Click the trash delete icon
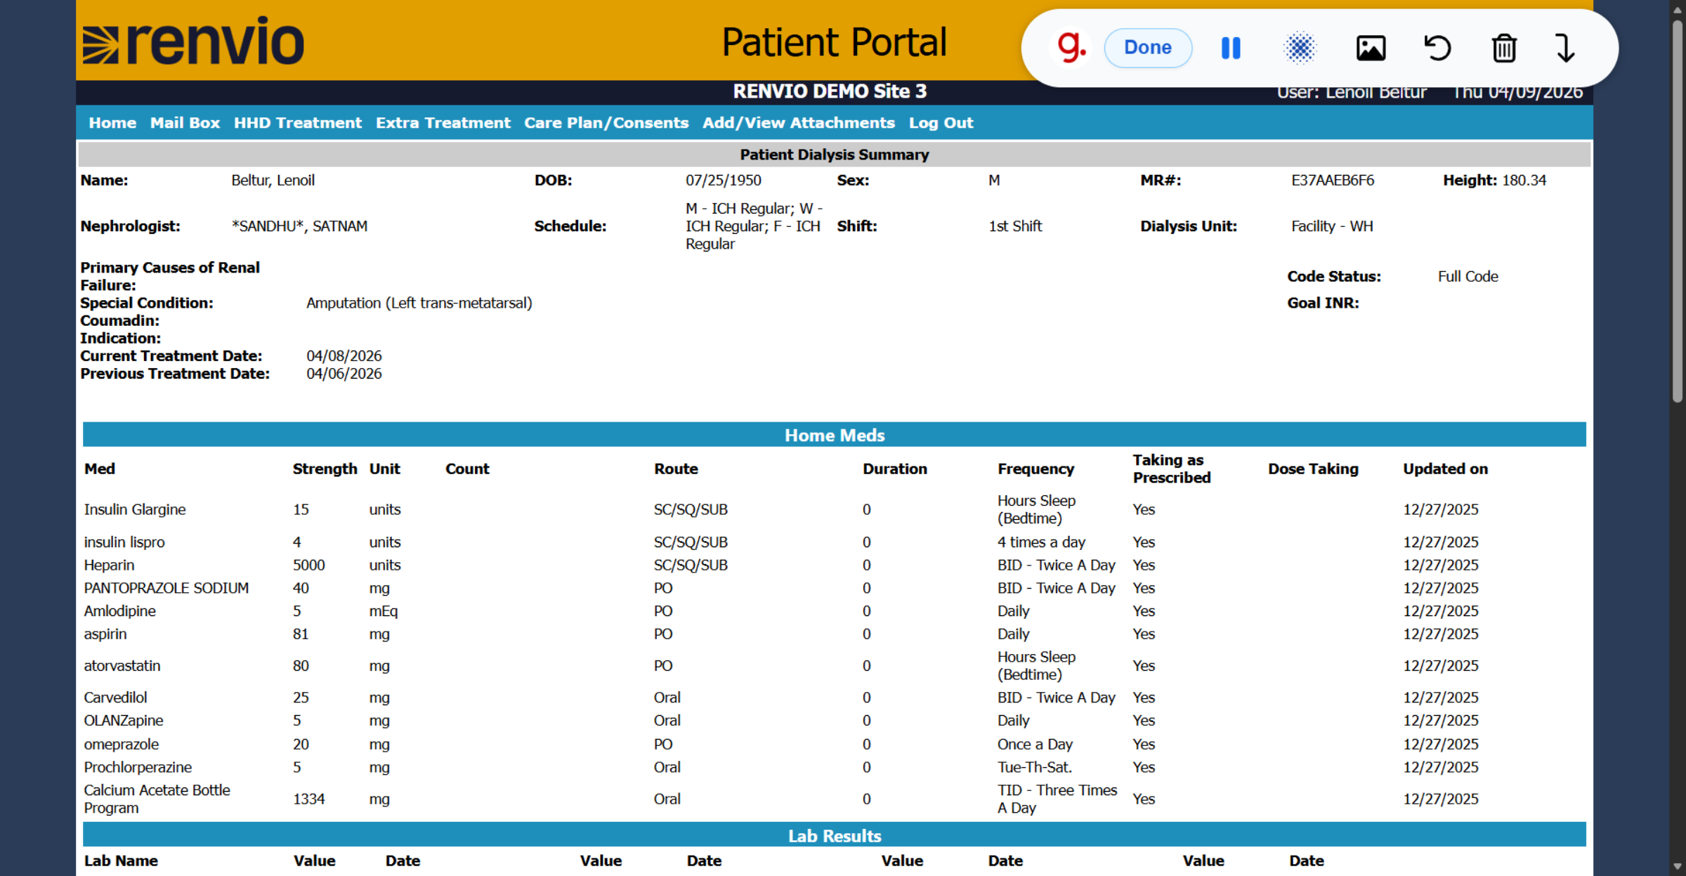Screen dimensions: 1686x876 [1504, 48]
